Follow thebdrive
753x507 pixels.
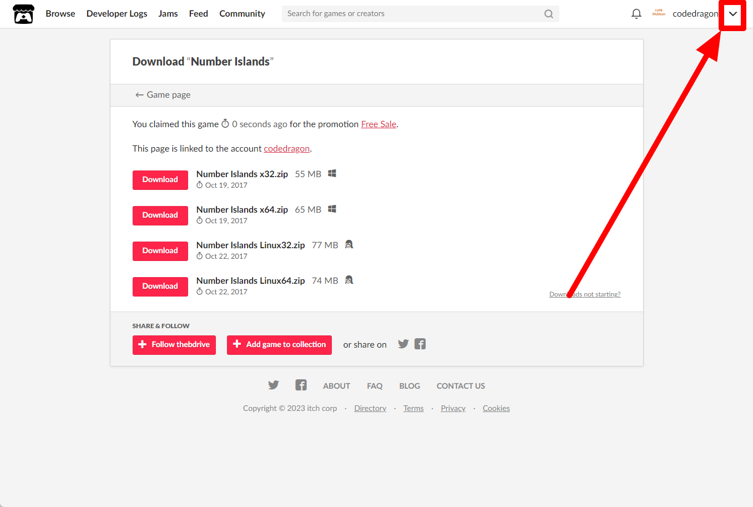(174, 345)
